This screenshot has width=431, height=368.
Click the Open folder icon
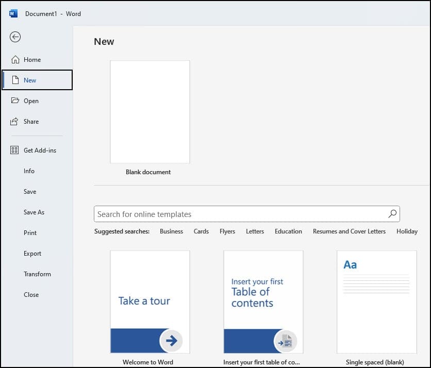(15, 101)
